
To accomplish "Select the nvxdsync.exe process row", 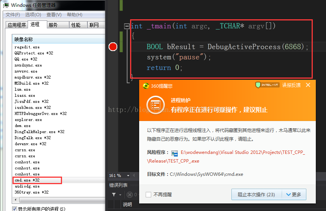I will pos(59,65).
